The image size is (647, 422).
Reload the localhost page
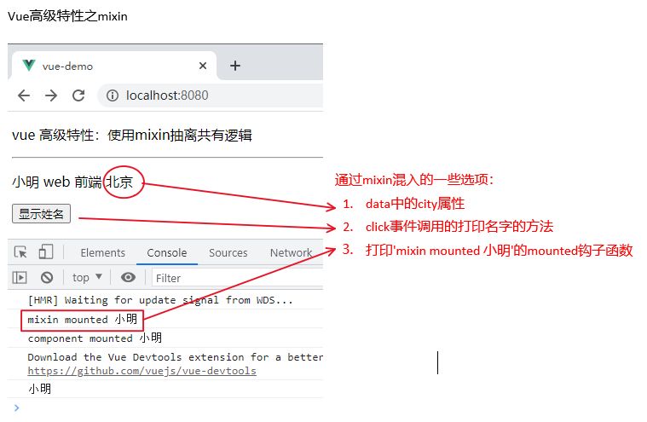click(78, 95)
